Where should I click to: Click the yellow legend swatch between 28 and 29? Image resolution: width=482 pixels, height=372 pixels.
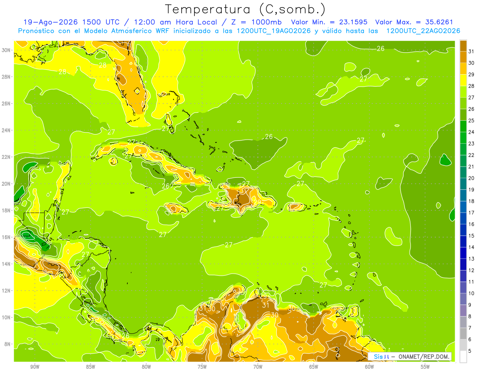[463, 80]
